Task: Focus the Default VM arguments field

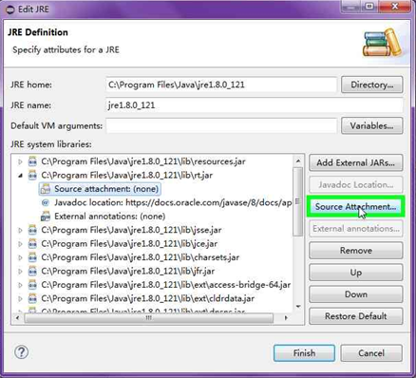Action: (x=221, y=125)
